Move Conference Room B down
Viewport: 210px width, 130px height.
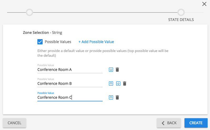pyautogui.click(x=118, y=84)
